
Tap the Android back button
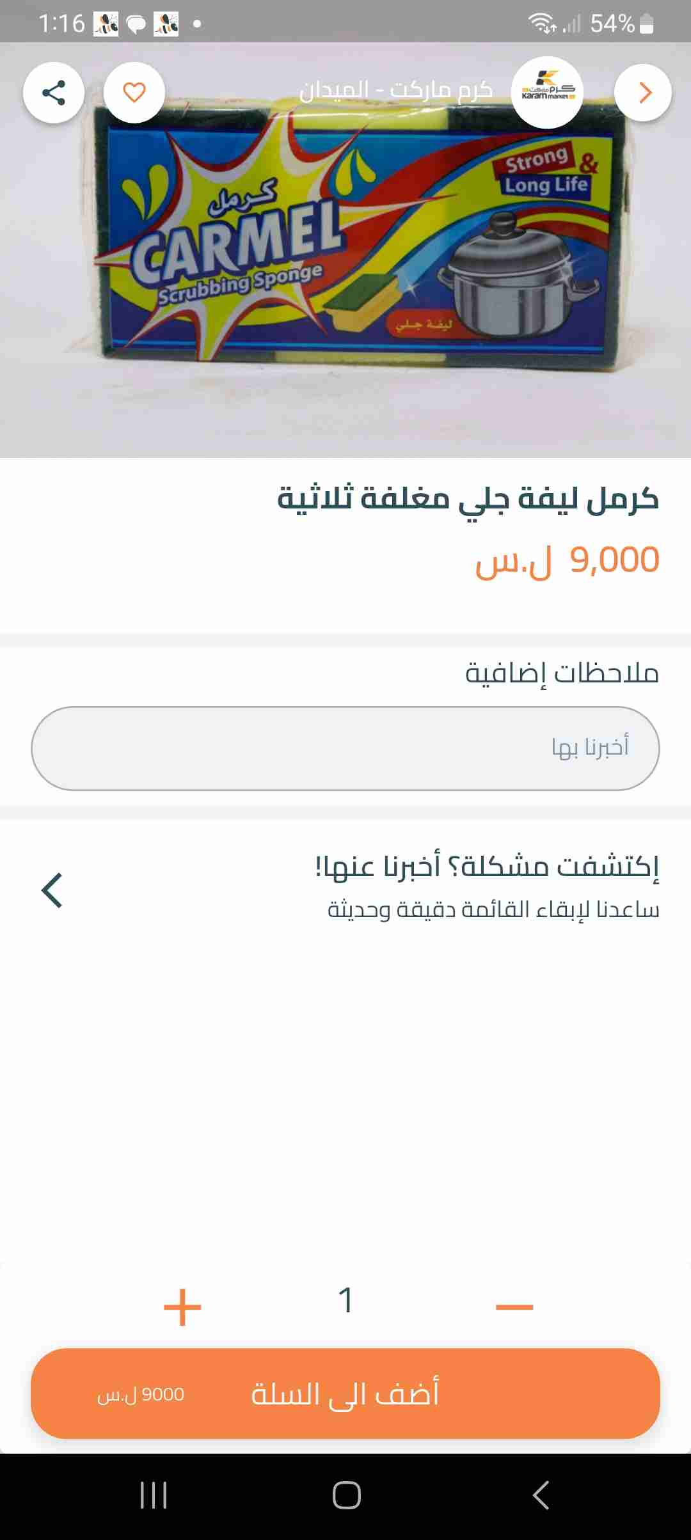[x=541, y=1495]
